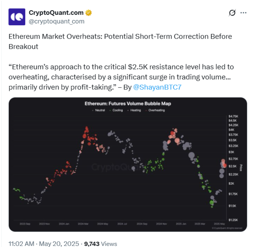Click the 9,743 Views count
The height and width of the screenshot is (247, 254).
pyautogui.click(x=100, y=244)
